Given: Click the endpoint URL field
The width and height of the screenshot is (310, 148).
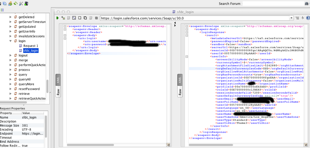Looking at the screenshot, I should [x=195, y=18].
